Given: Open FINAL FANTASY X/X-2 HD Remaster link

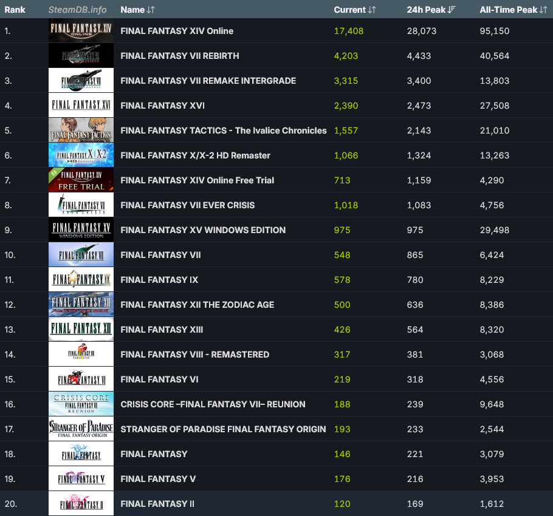Looking at the screenshot, I should (x=196, y=155).
